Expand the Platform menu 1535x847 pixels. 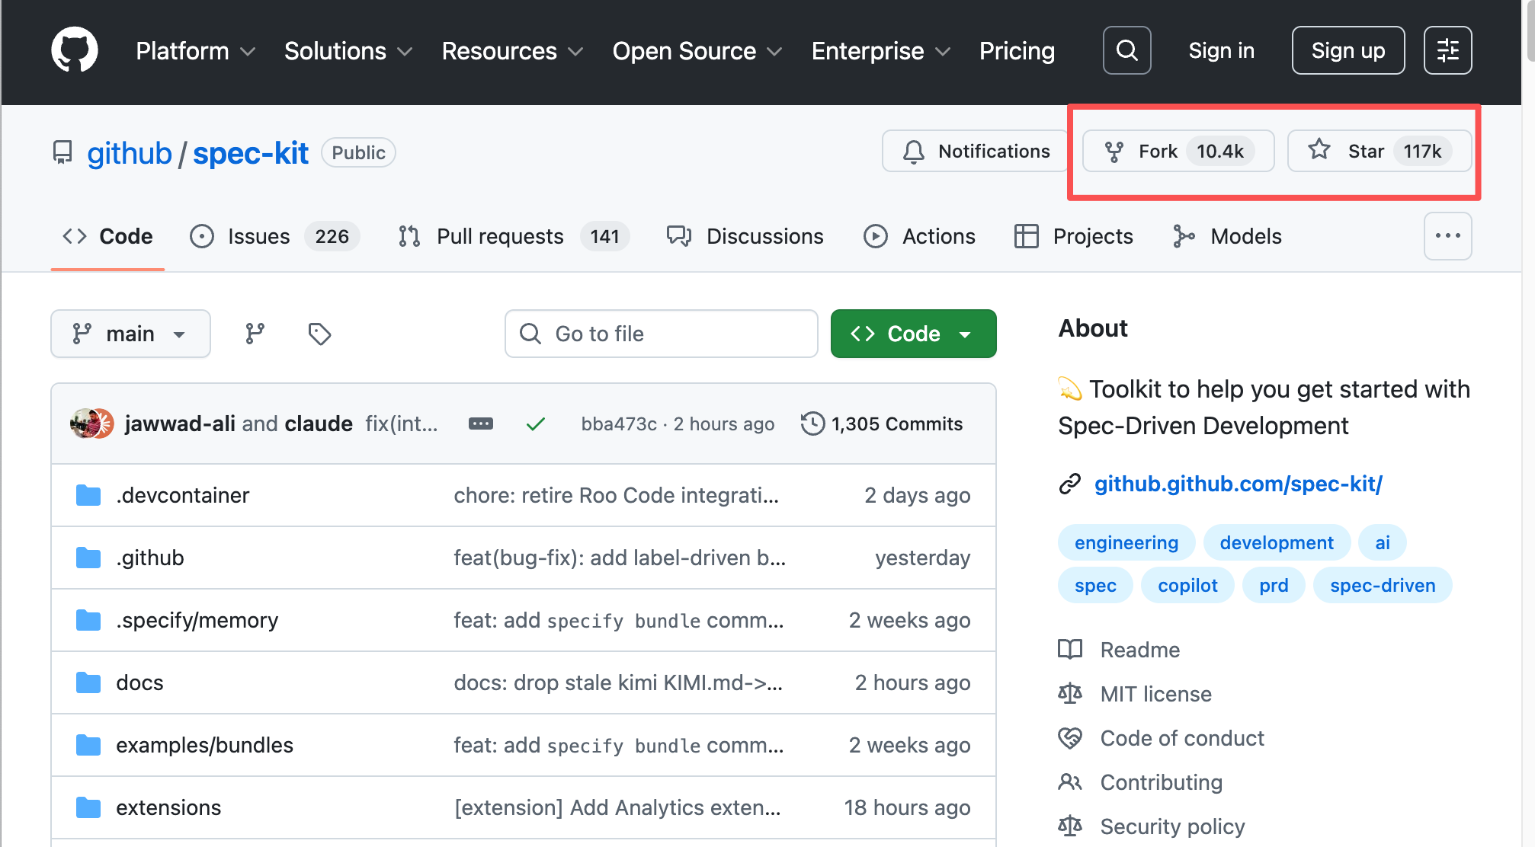pos(196,50)
